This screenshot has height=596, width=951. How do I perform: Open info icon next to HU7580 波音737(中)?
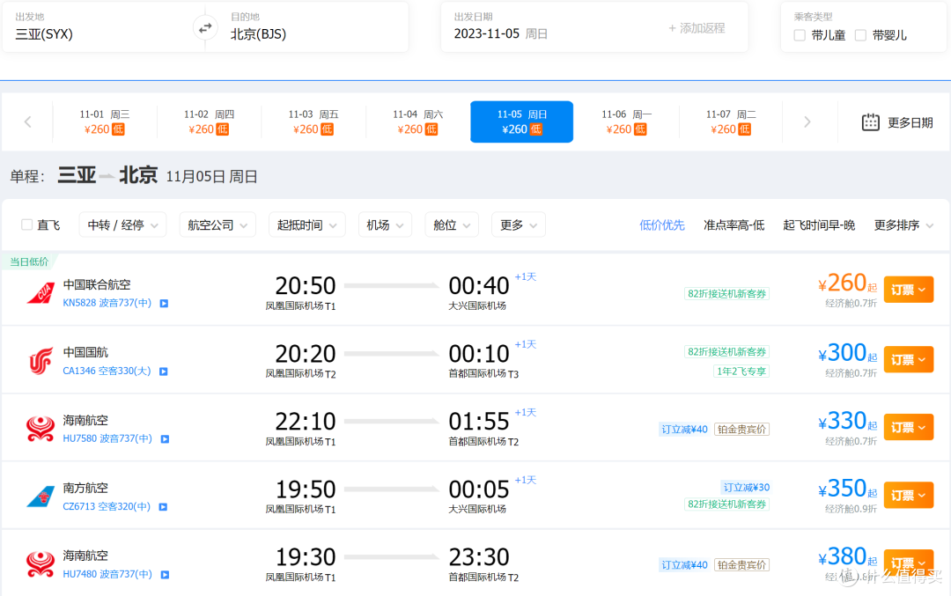tap(165, 439)
